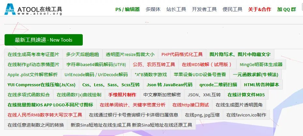This screenshot has height=136, width=303.
Task: Open 公历、农历互转工具 link
Action: (x=154, y=64)
